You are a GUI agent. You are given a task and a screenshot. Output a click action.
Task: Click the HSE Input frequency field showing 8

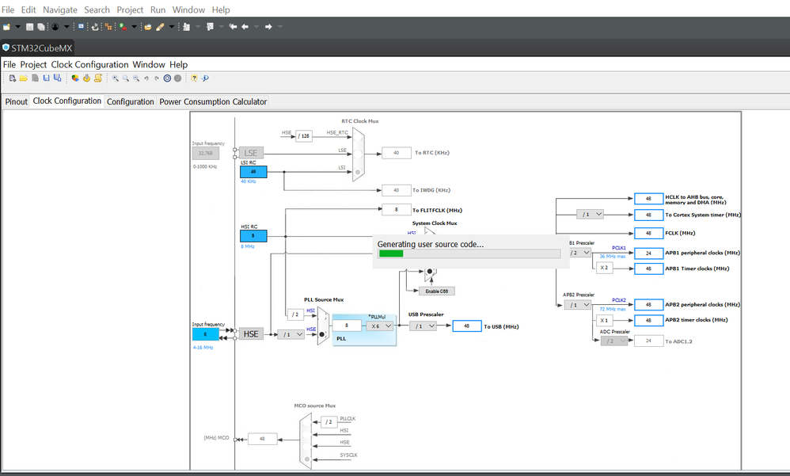tap(206, 333)
